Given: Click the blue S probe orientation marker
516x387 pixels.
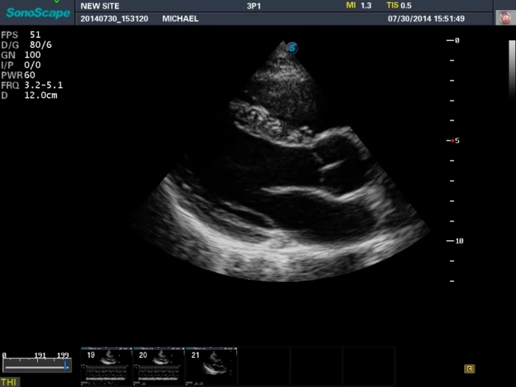Looking at the screenshot, I should (292, 48).
